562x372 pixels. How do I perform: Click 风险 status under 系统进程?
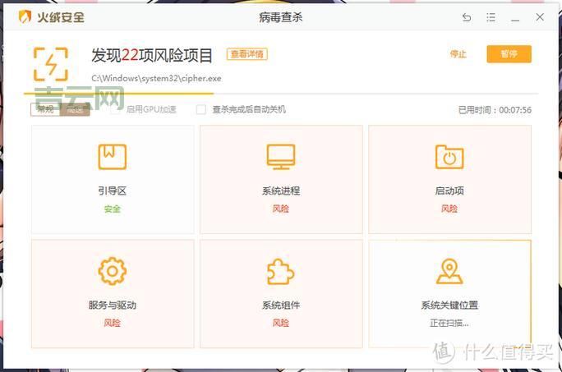[281, 209]
